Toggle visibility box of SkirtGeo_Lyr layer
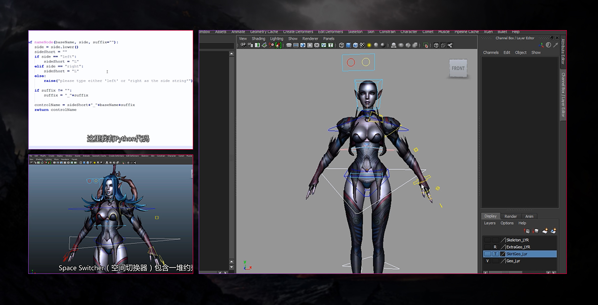598x305 pixels. 487,254
